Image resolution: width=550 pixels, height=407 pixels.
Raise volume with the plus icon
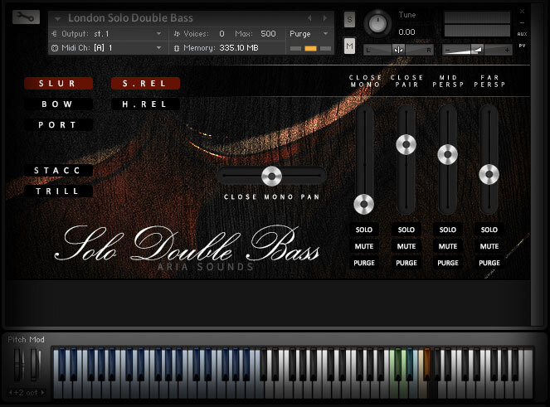point(507,51)
